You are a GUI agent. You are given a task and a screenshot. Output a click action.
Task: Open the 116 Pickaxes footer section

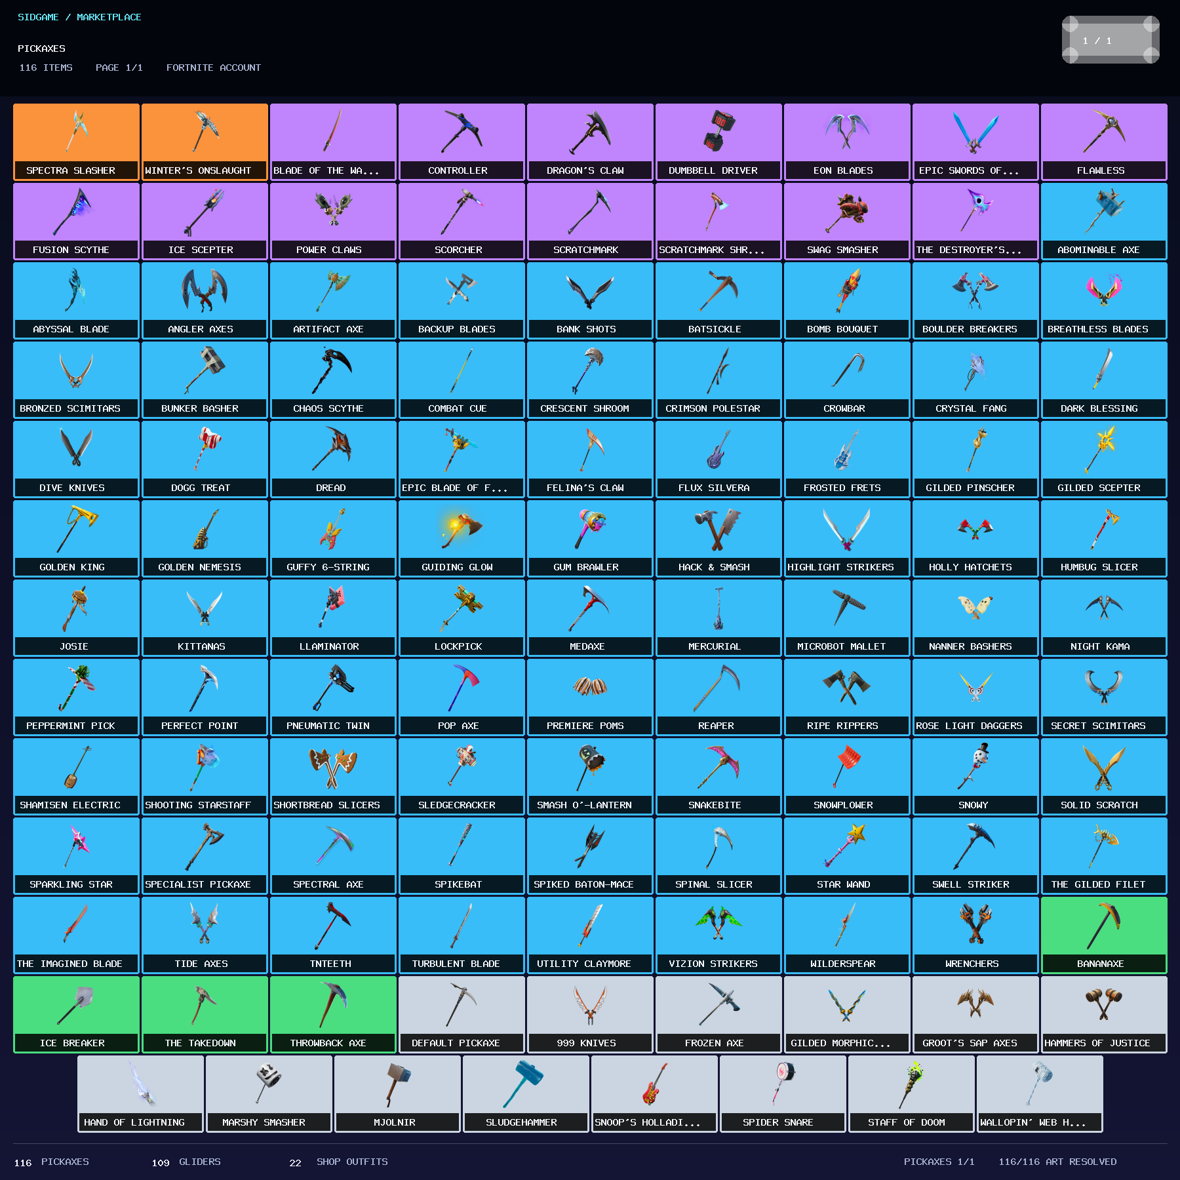coord(51,1162)
